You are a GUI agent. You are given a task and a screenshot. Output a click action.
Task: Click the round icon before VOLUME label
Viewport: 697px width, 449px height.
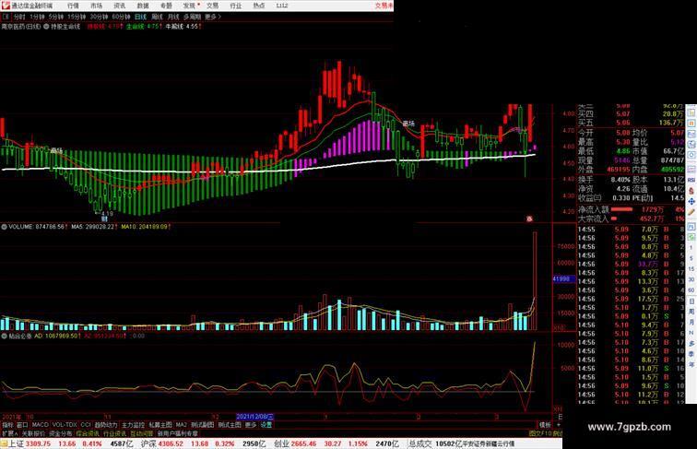4,227
